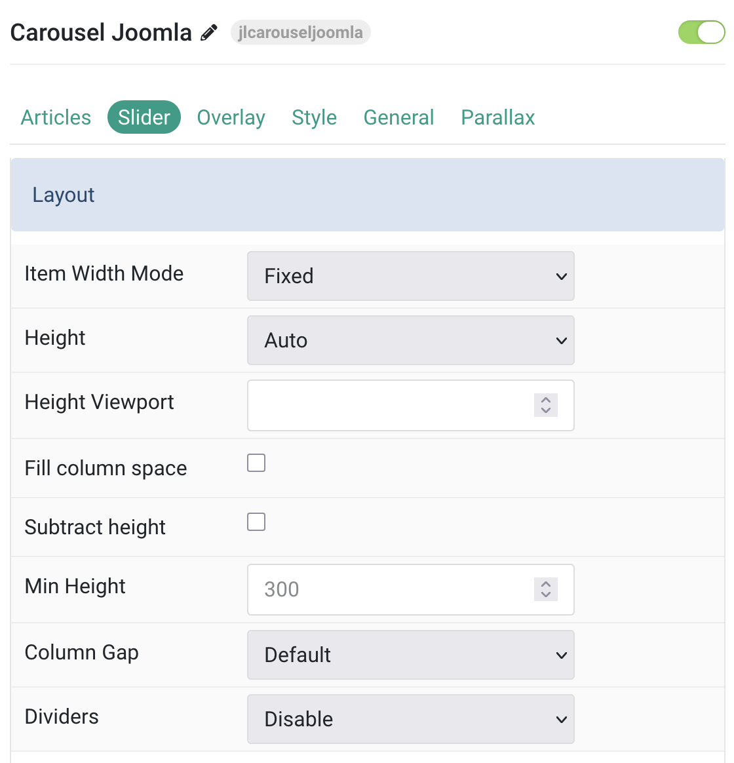The image size is (734, 763).
Task: Click the active Slider tab
Action: [144, 117]
